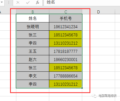Click the formula bar options dots handle

click(x=9, y=2)
